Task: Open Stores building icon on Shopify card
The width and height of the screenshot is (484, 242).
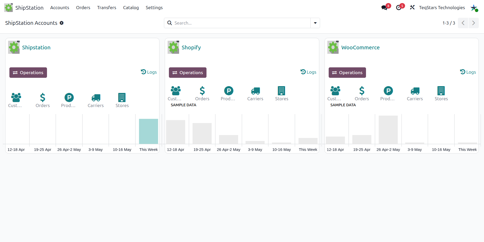Action: point(281,91)
